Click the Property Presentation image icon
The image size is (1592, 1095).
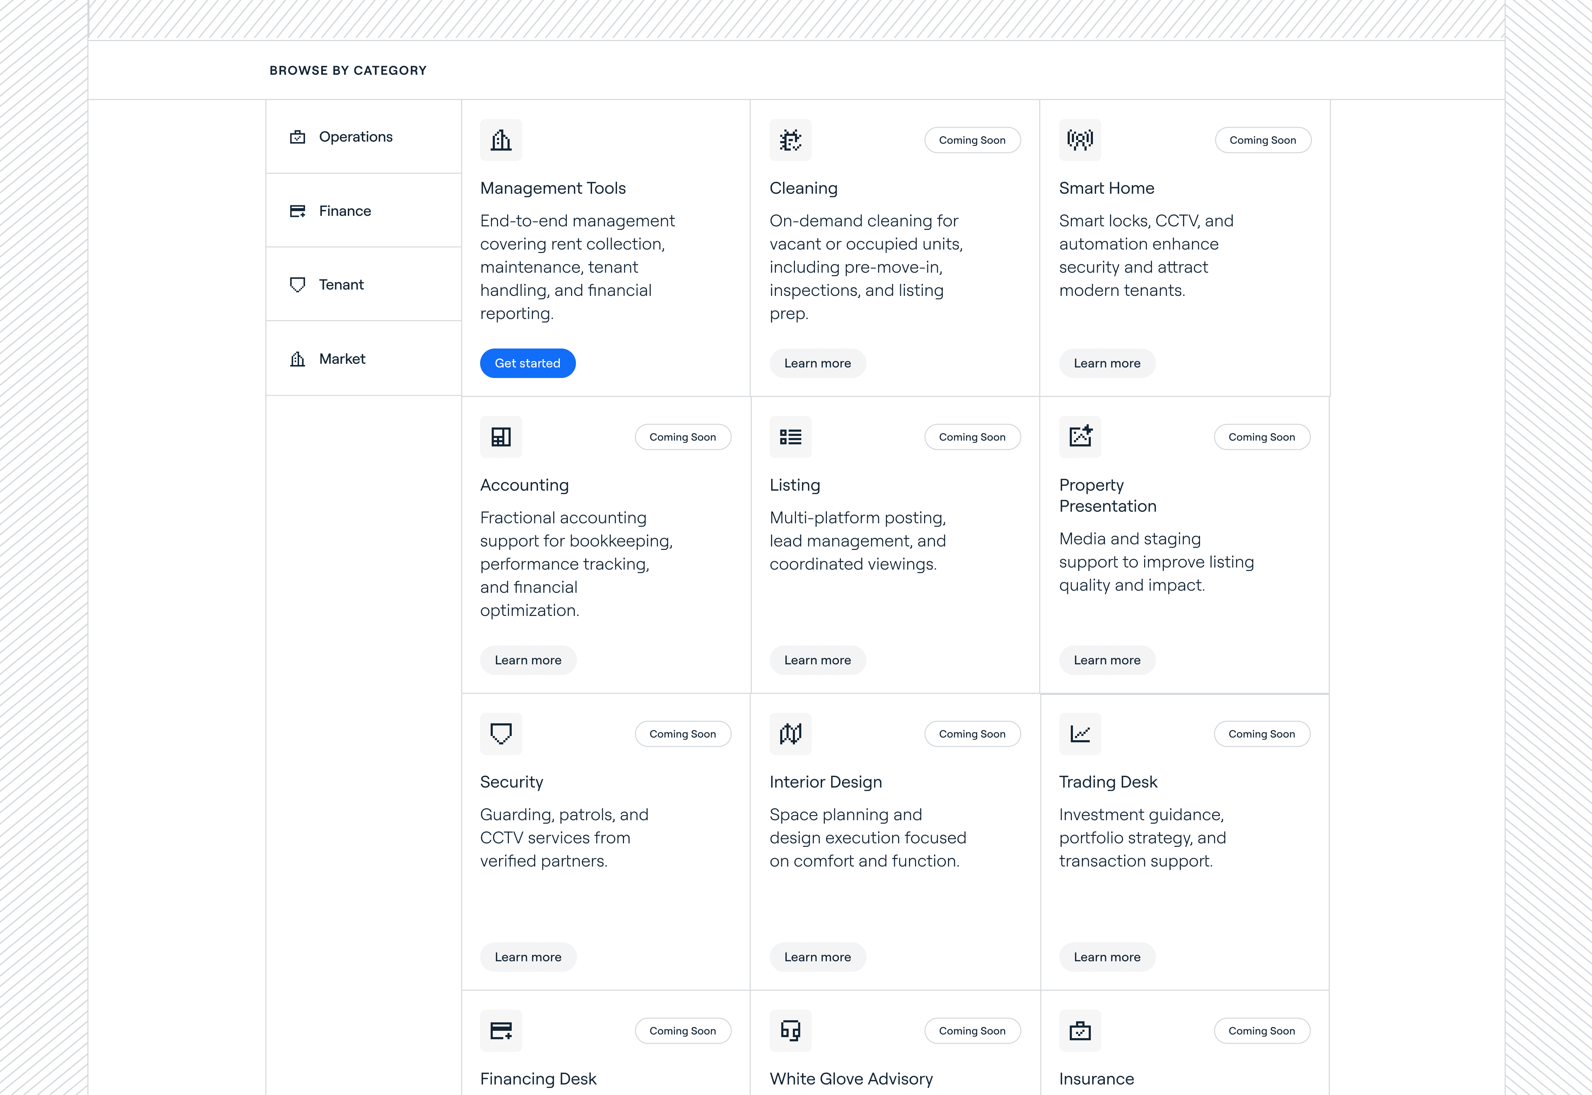click(1080, 437)
